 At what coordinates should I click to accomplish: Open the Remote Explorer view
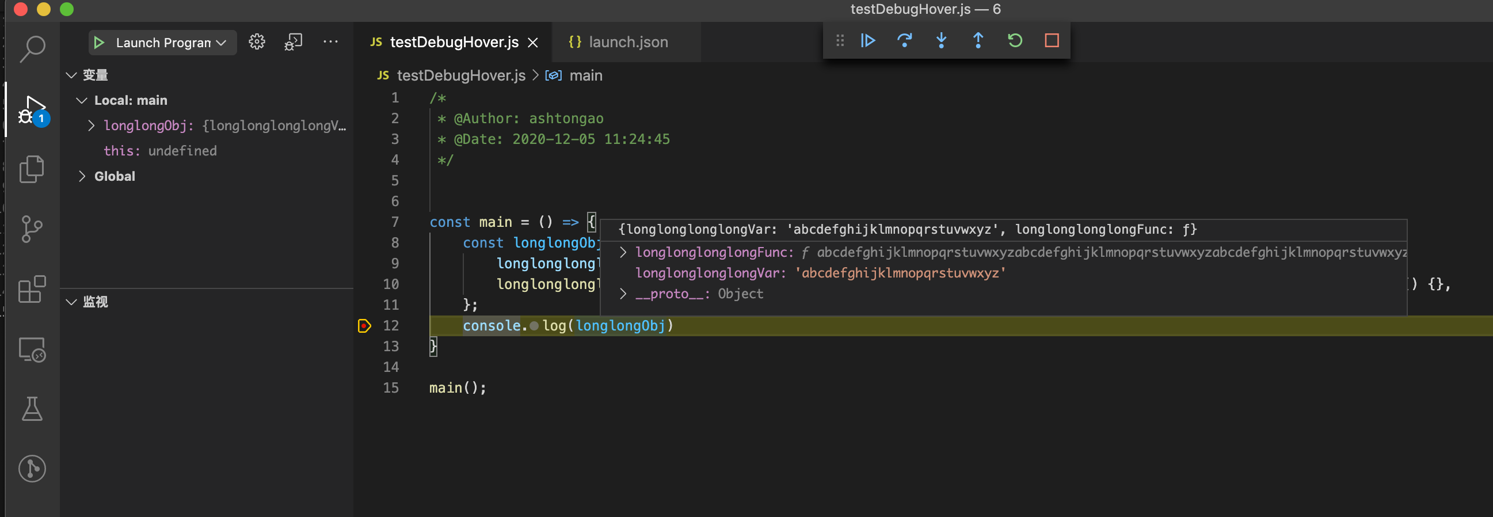(32, 349)
